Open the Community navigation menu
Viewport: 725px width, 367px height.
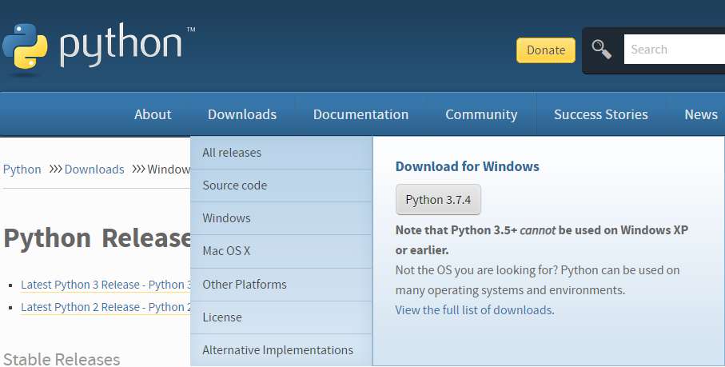point(481,114)
